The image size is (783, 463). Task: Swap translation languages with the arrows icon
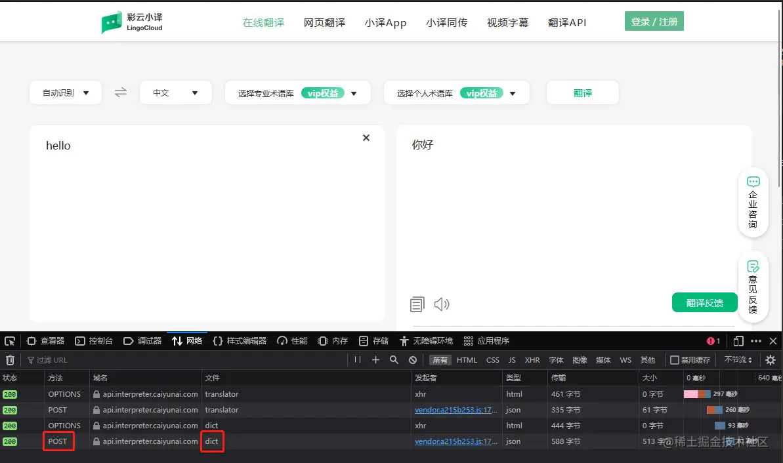pos(120,92)
